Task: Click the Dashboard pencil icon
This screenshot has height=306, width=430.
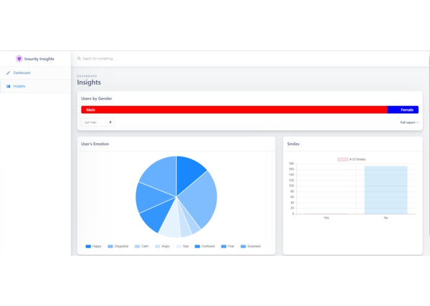Action: coord(8,73)
